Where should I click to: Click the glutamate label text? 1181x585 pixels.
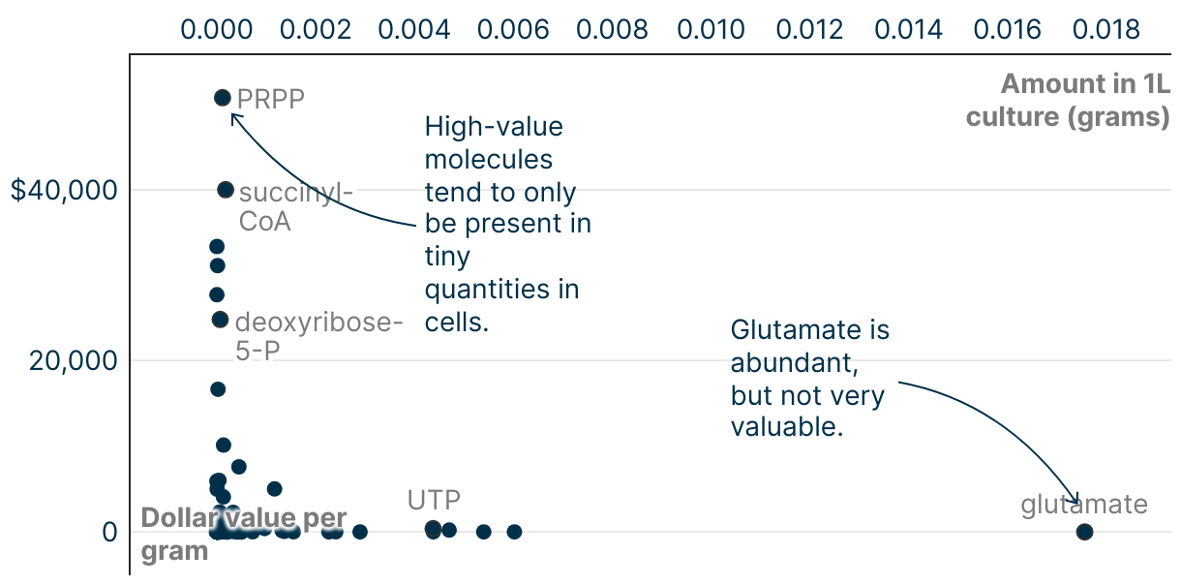click(x=1084, y=505)
